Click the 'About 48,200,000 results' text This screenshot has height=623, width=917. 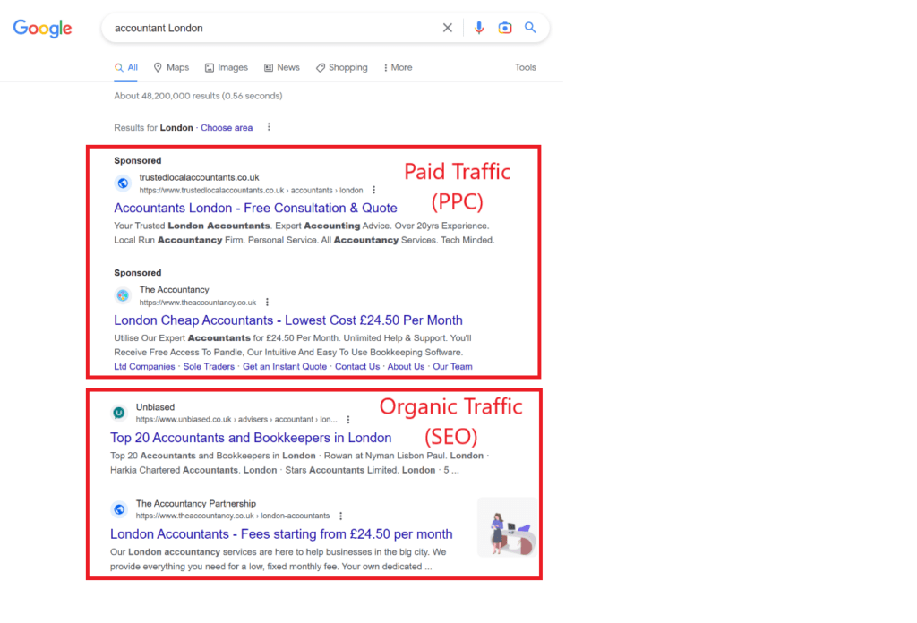[x=198, y=96]
